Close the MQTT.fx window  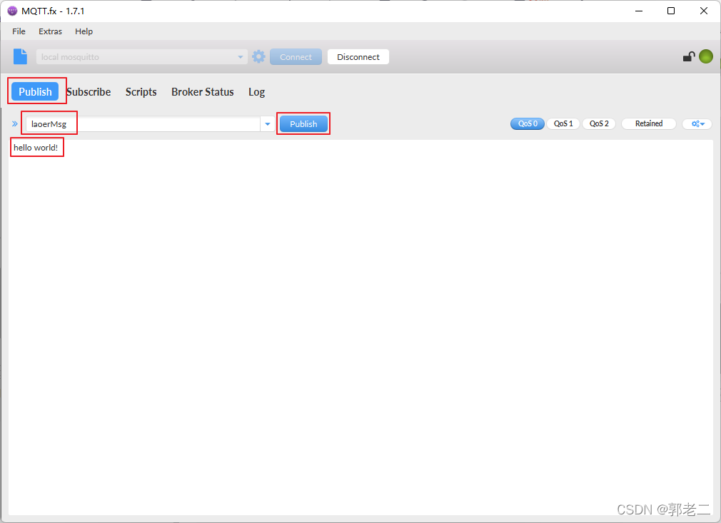click(x=704, y=11)
